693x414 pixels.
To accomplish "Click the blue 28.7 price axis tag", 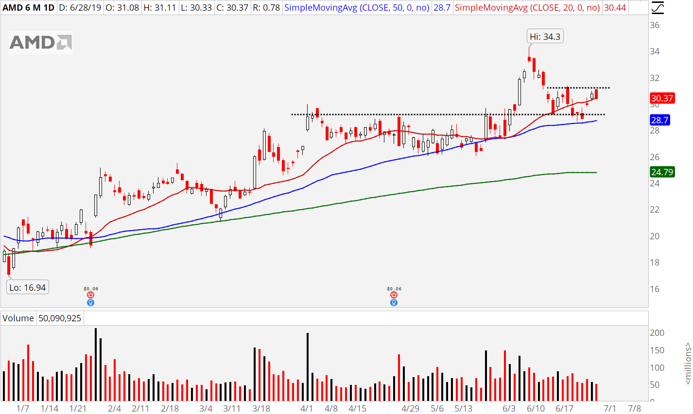I will (x=660, y=120).
